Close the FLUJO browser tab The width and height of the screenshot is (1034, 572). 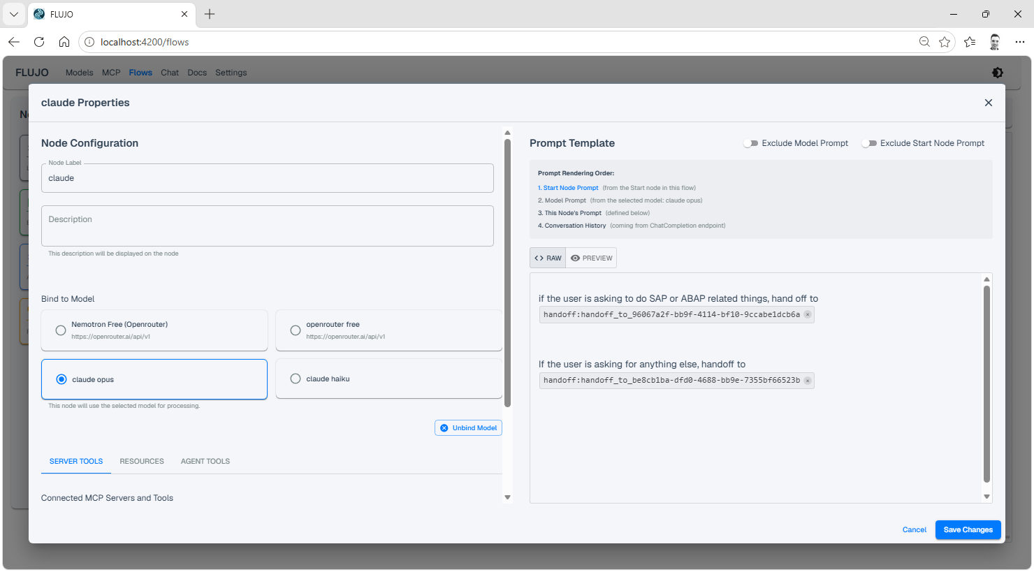[x=184, y=14]
